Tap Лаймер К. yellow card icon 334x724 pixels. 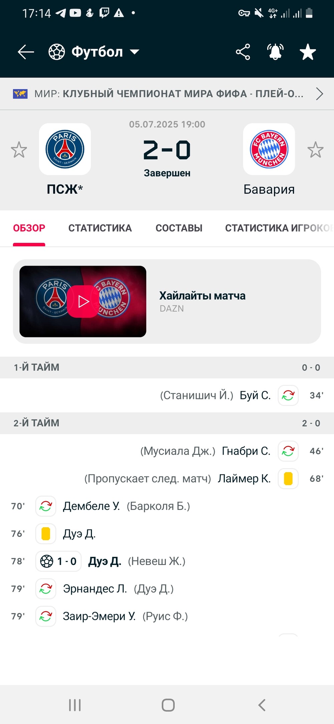[288, 478]
